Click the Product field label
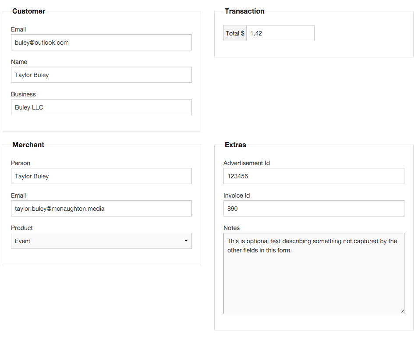The width and height of the screenshot is (418, 337). coord(22,228)
